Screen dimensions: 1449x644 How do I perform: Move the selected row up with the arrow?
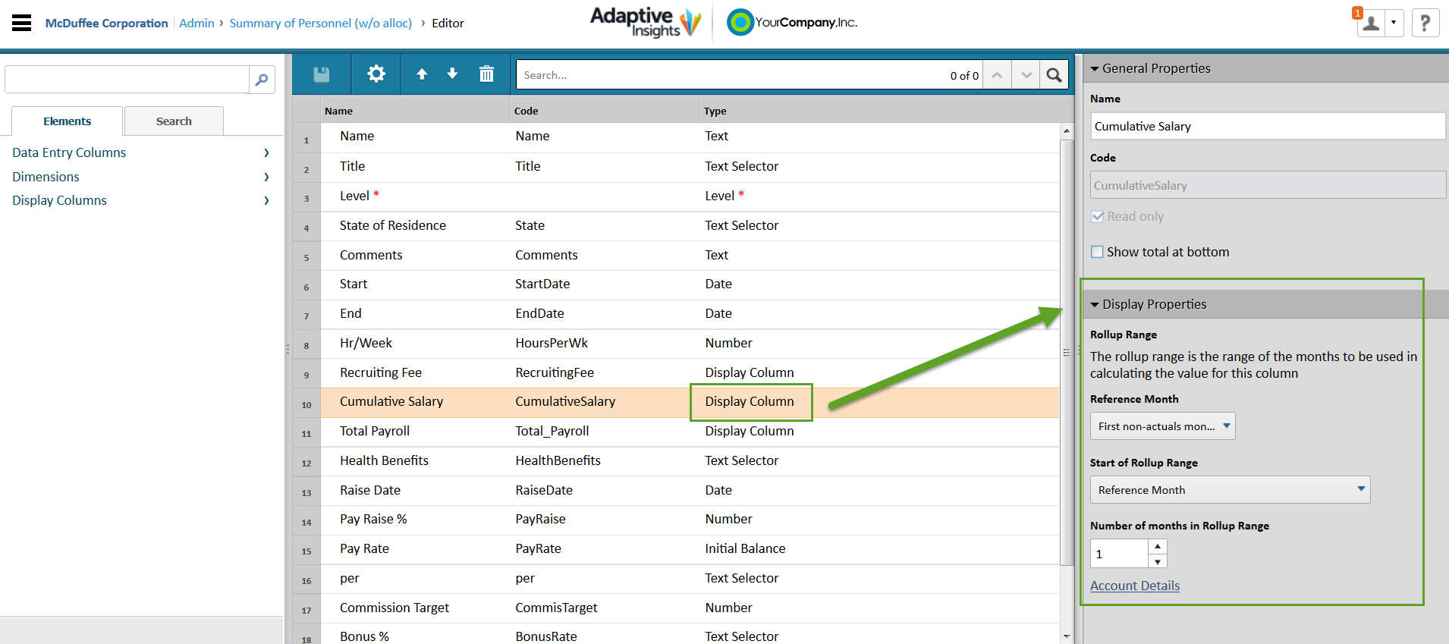pos(422,74)
